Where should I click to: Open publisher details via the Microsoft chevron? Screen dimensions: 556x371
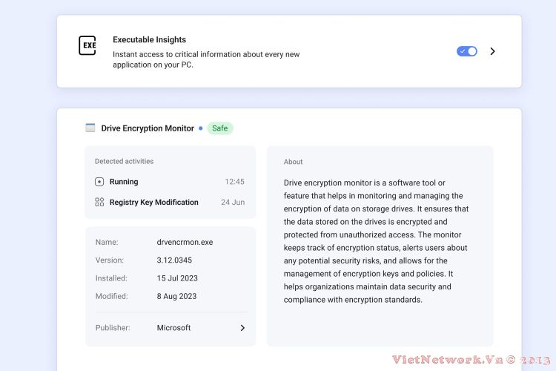pyautogui.click(x=242, y=327)
